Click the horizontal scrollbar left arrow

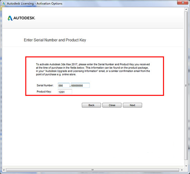tap(4, 170)
